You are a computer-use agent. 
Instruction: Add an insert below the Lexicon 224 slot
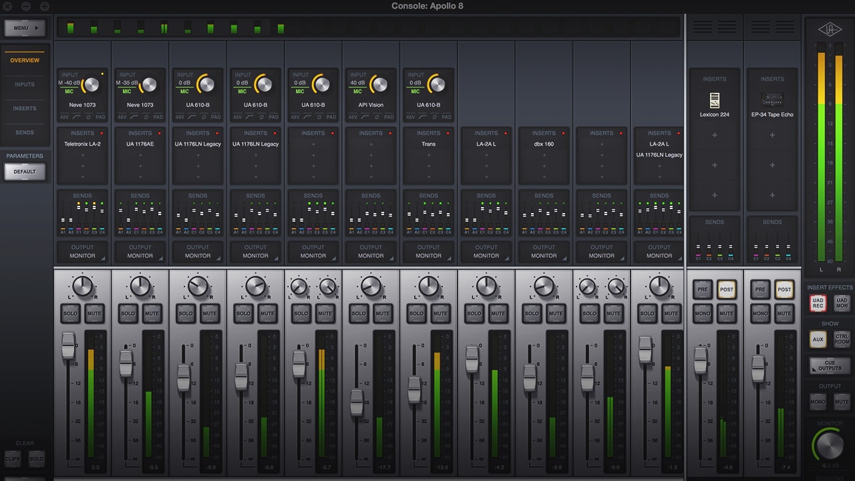pyautogui.click(x=714, y=135)
